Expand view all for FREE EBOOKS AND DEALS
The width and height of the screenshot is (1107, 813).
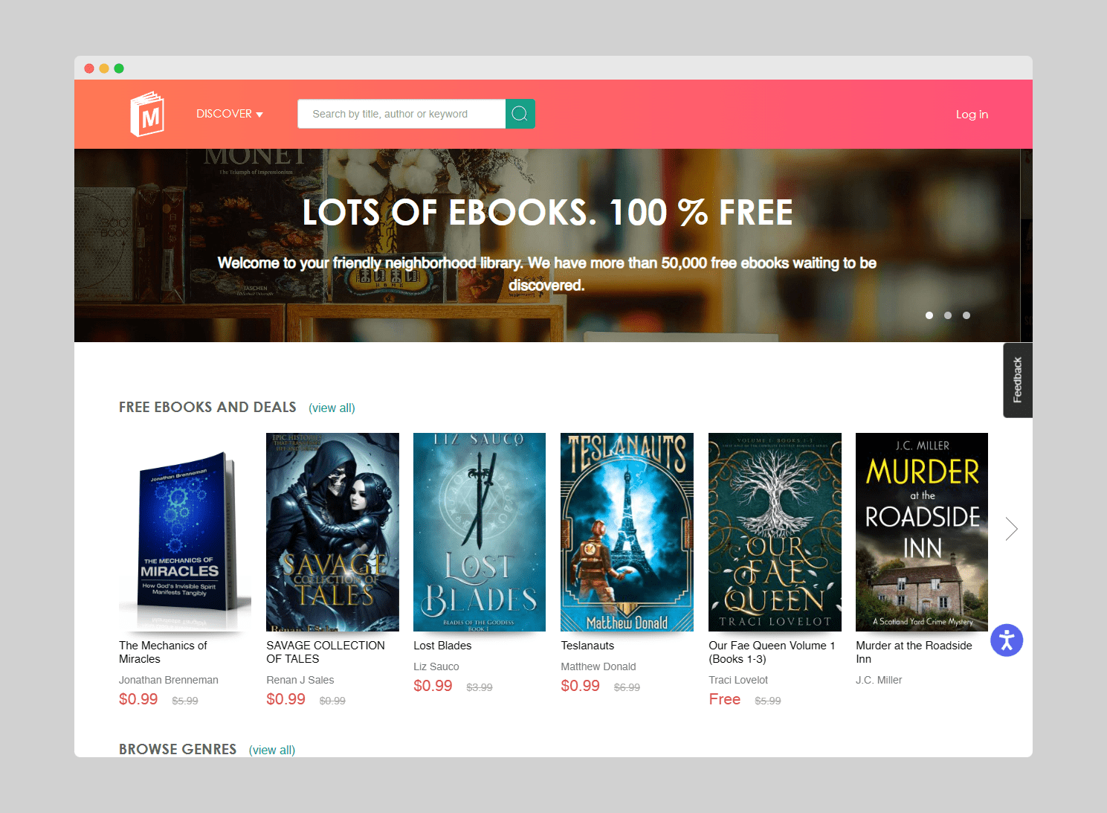[x=332, y=408]
